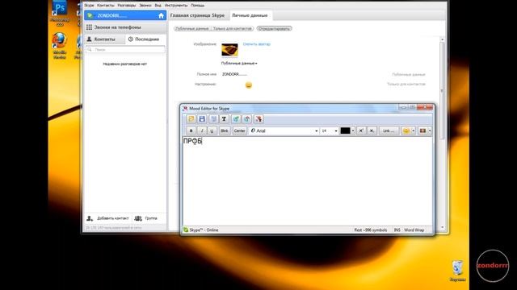517x290 pixels.
Task: Click the green arrow icon right of the T icon
Action: pyautogui.click(x=236, y=119)
